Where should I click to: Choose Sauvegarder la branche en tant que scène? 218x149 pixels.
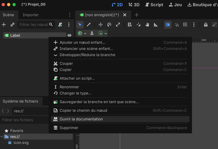[120, 102]
